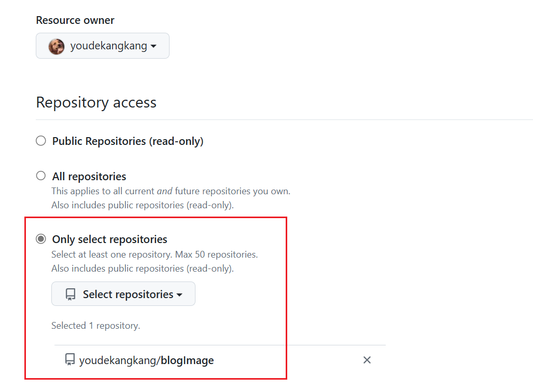
Task: Click the Selected 1 repository text
Action: [95, 326]
